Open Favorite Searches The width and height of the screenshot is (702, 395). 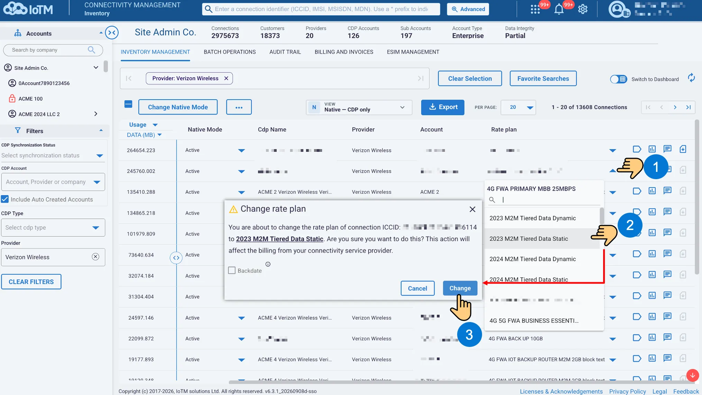(543, 79)
